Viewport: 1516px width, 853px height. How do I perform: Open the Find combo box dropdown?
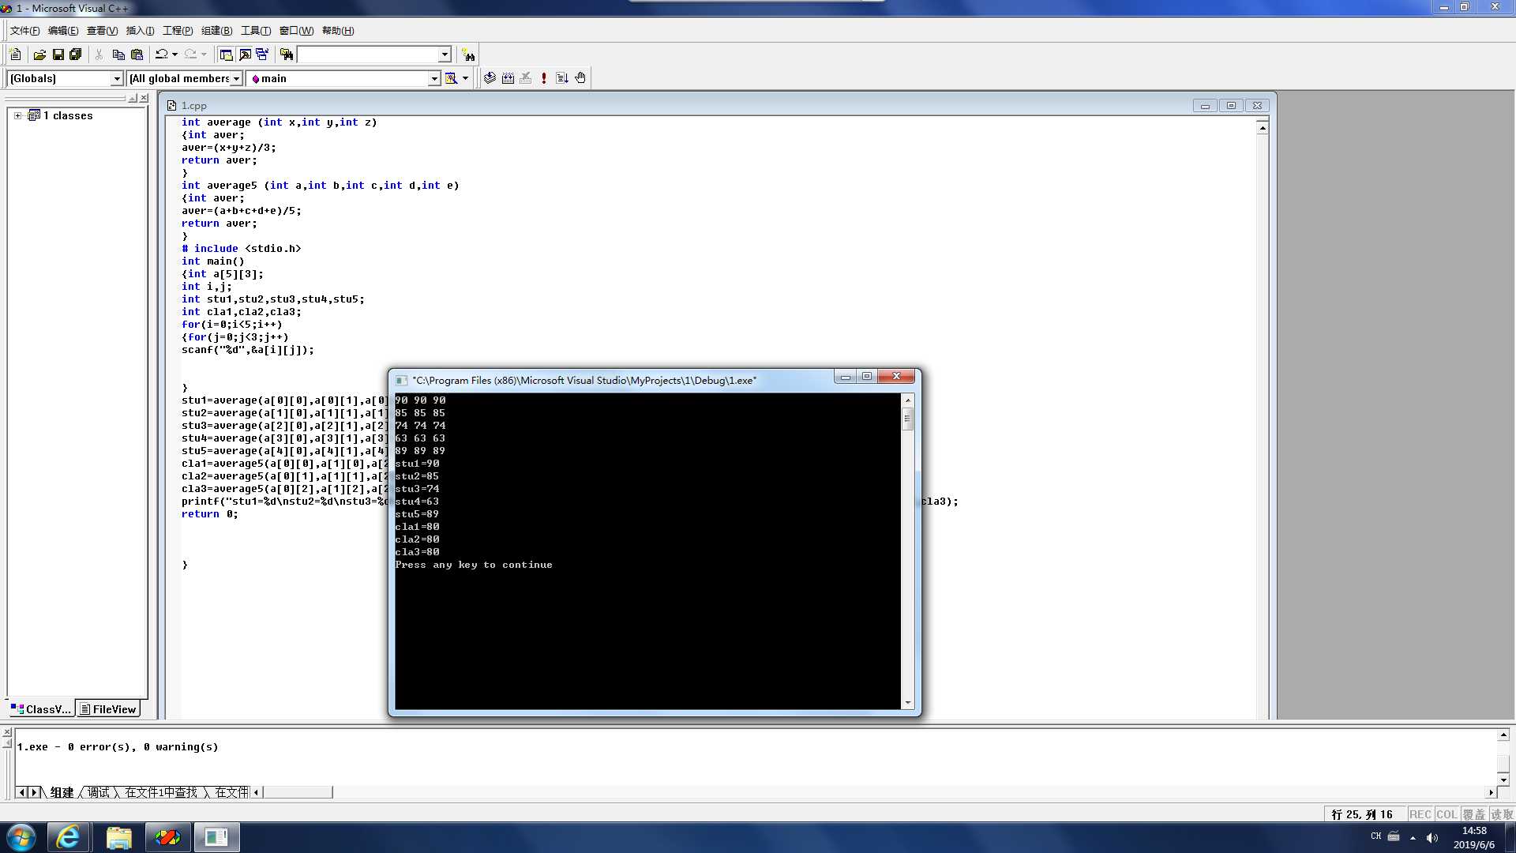tap(445, 54)
